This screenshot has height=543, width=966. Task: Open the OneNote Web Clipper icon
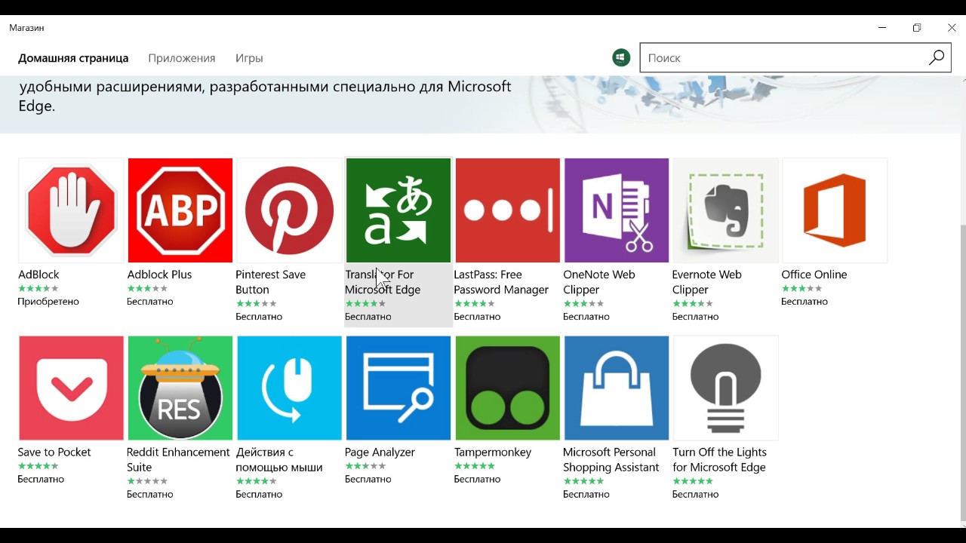tap(617, 210)
